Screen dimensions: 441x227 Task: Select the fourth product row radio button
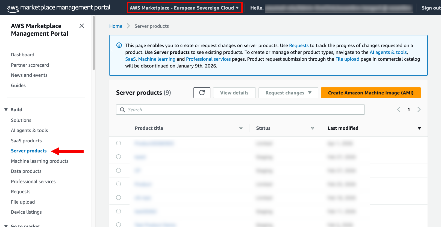click(119, 184)
